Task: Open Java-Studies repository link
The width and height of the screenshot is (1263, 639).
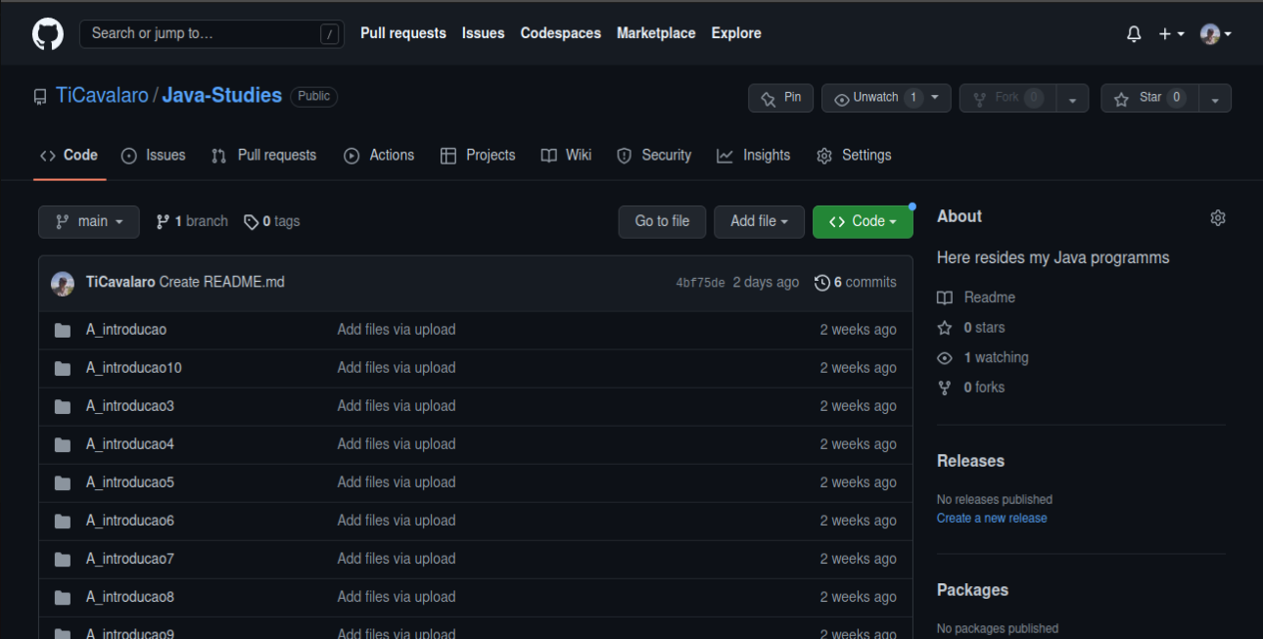Action: click(222, 96)
